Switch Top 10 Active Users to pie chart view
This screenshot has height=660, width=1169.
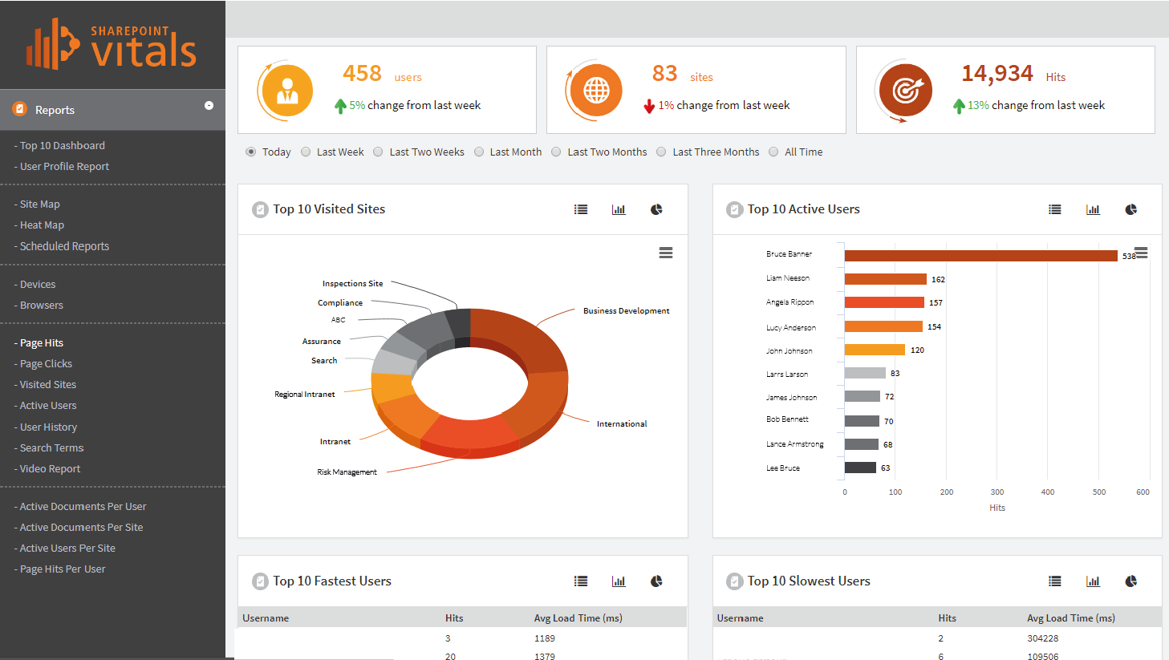click(1131, 209)
